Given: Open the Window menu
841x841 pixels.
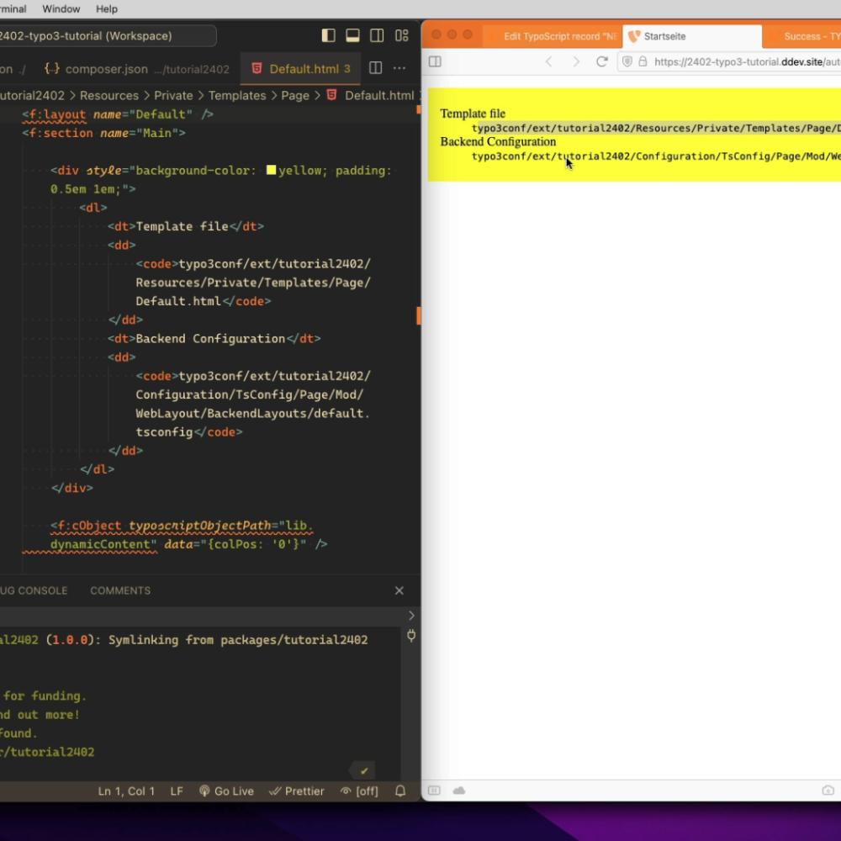Looking at the screenshot, I should (x=61, y=9).
